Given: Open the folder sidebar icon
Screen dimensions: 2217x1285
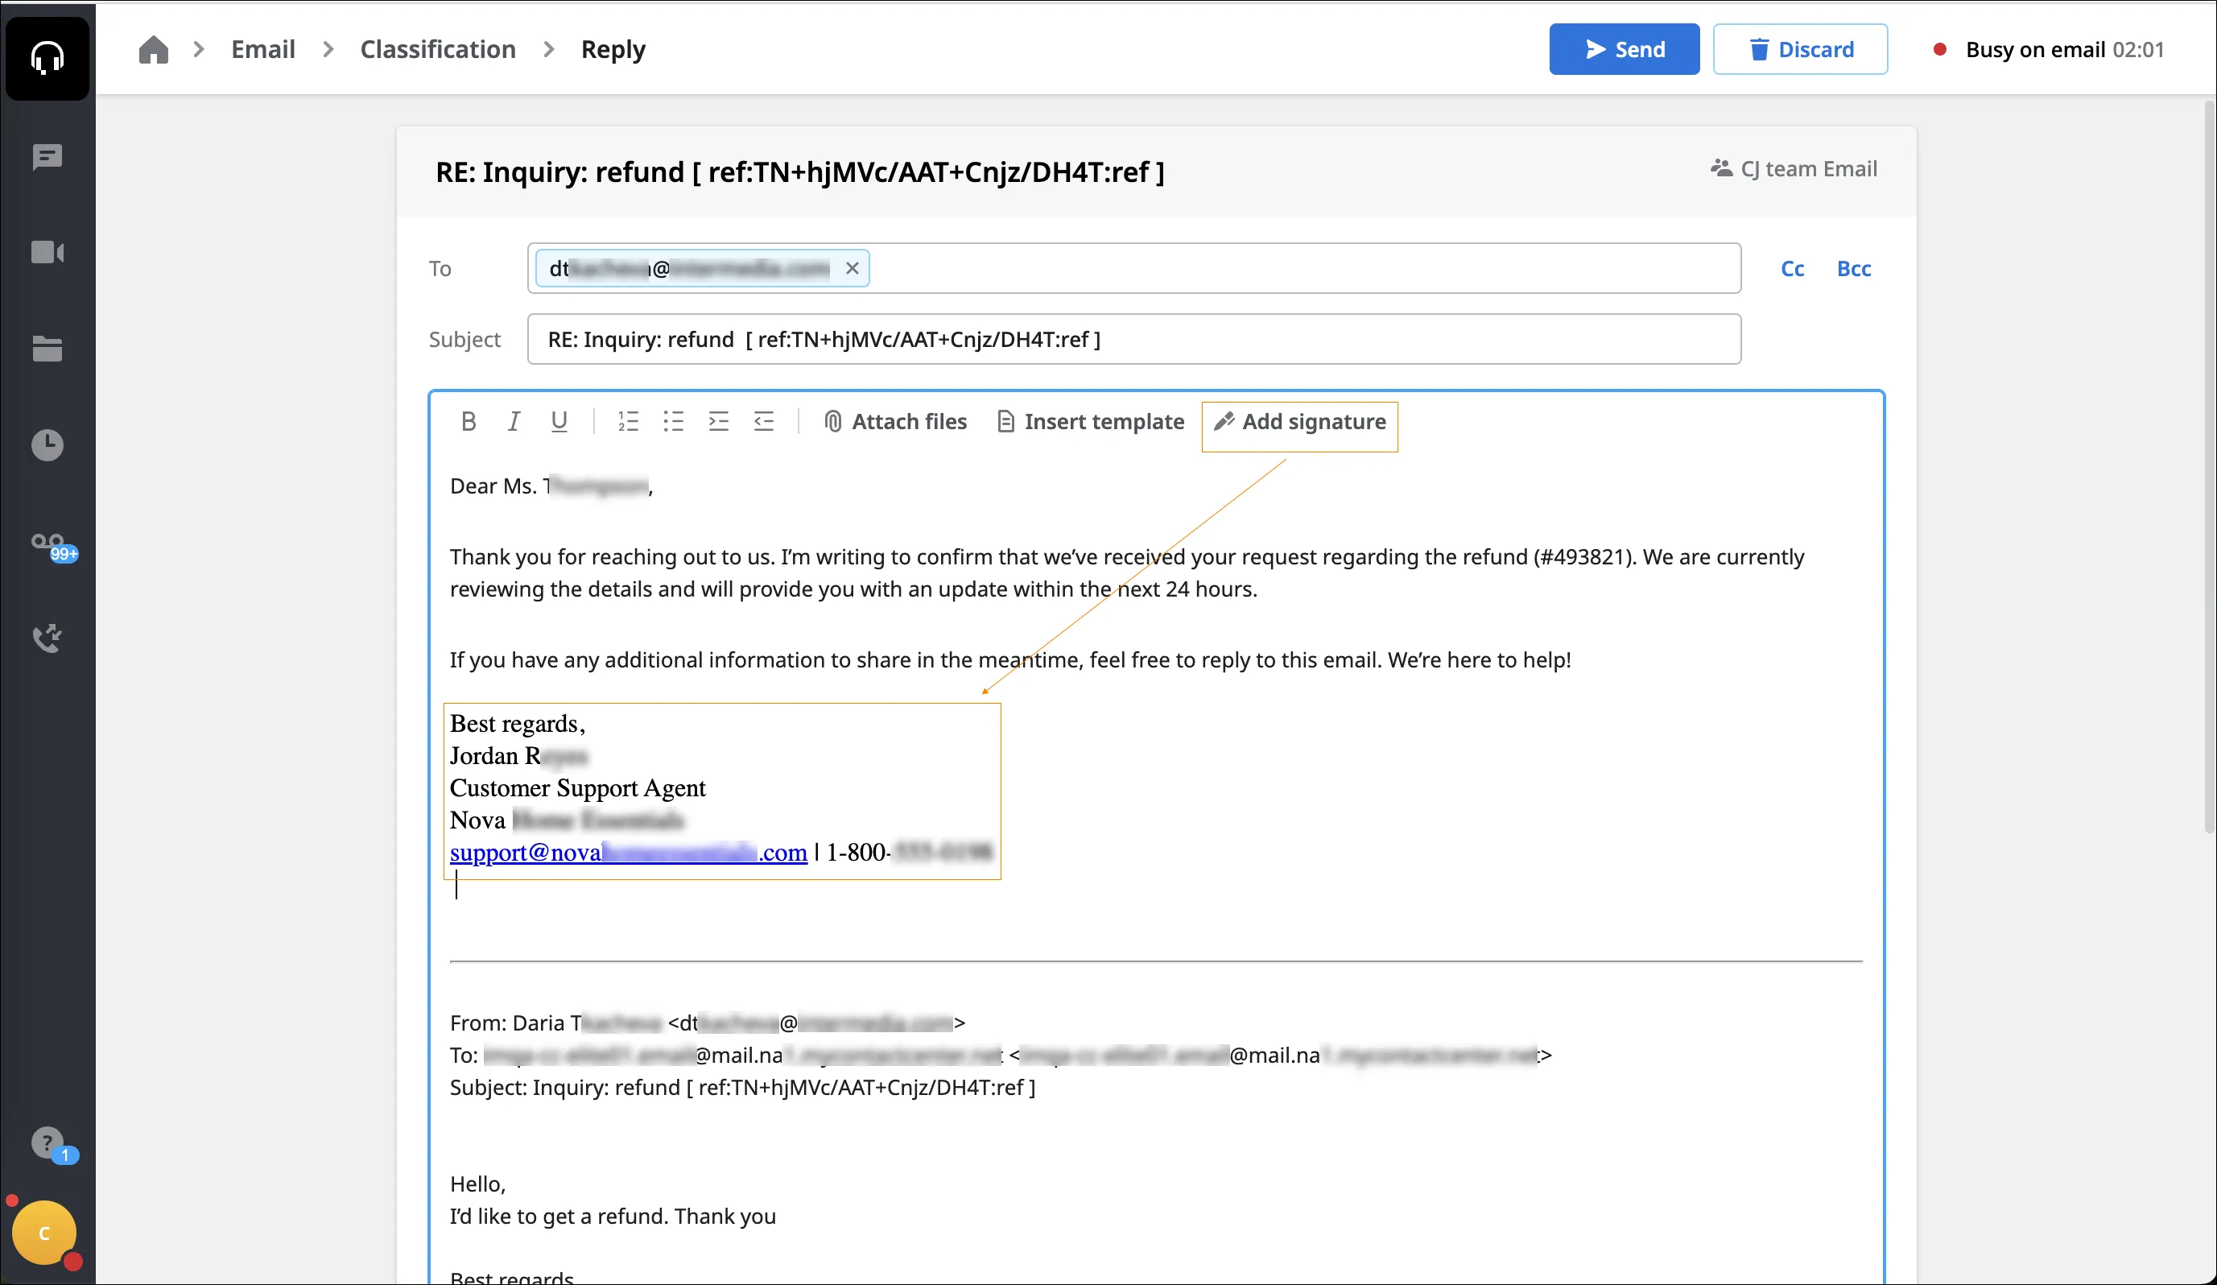Looking at the screenshot, I should coord(47,349).
